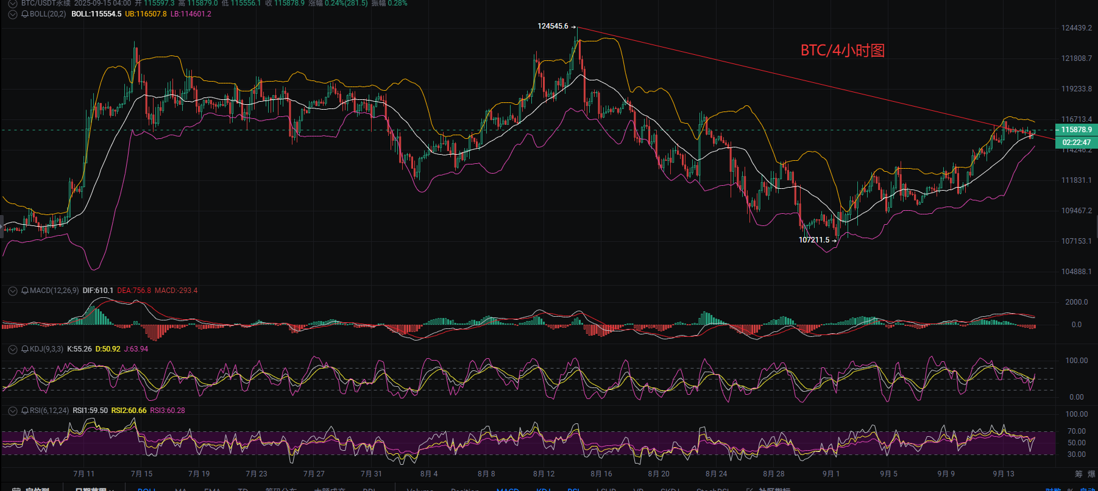Click the 9月 13 date axis label
This screenshot has height=491, width=1098.
pyautogui.click(x=1004, y=474)
